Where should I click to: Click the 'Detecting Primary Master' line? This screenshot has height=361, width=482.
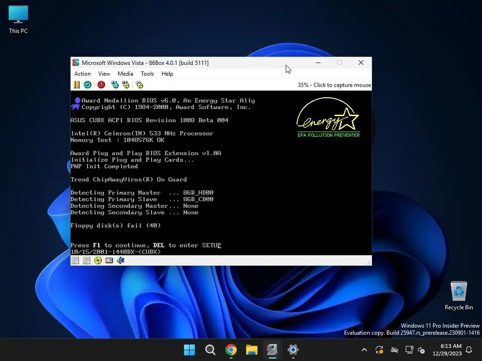[142, 193]
